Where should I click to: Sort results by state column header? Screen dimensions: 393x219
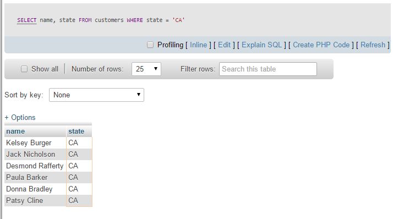coord(76,132)
